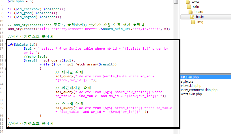The height and width of the screenshot is (134, 231).
Task: Select the img folder label in tree
Action: point(200,22)
